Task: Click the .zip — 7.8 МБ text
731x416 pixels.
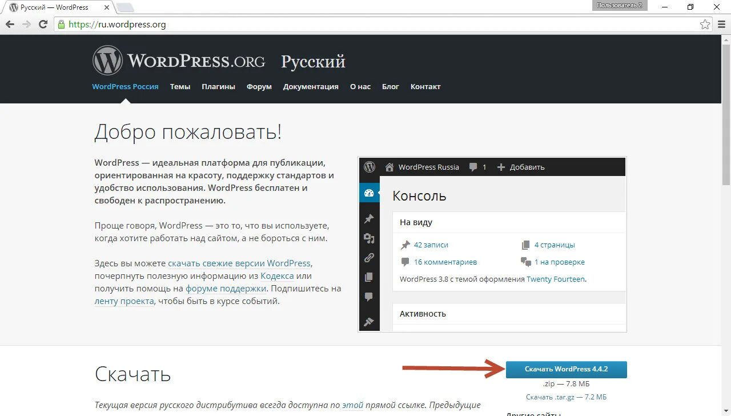Action: point(567,384)
